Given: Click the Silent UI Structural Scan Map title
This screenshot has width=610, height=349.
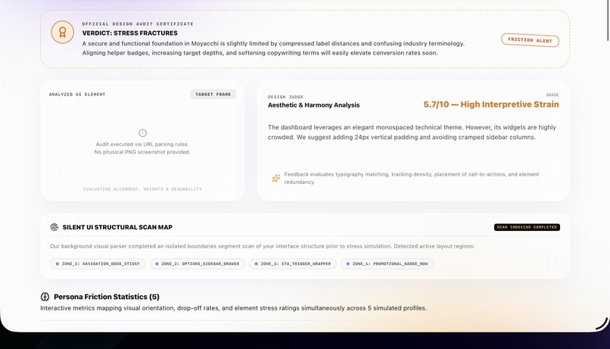Looking at the screenshot, I should click(x=117, y=227).
